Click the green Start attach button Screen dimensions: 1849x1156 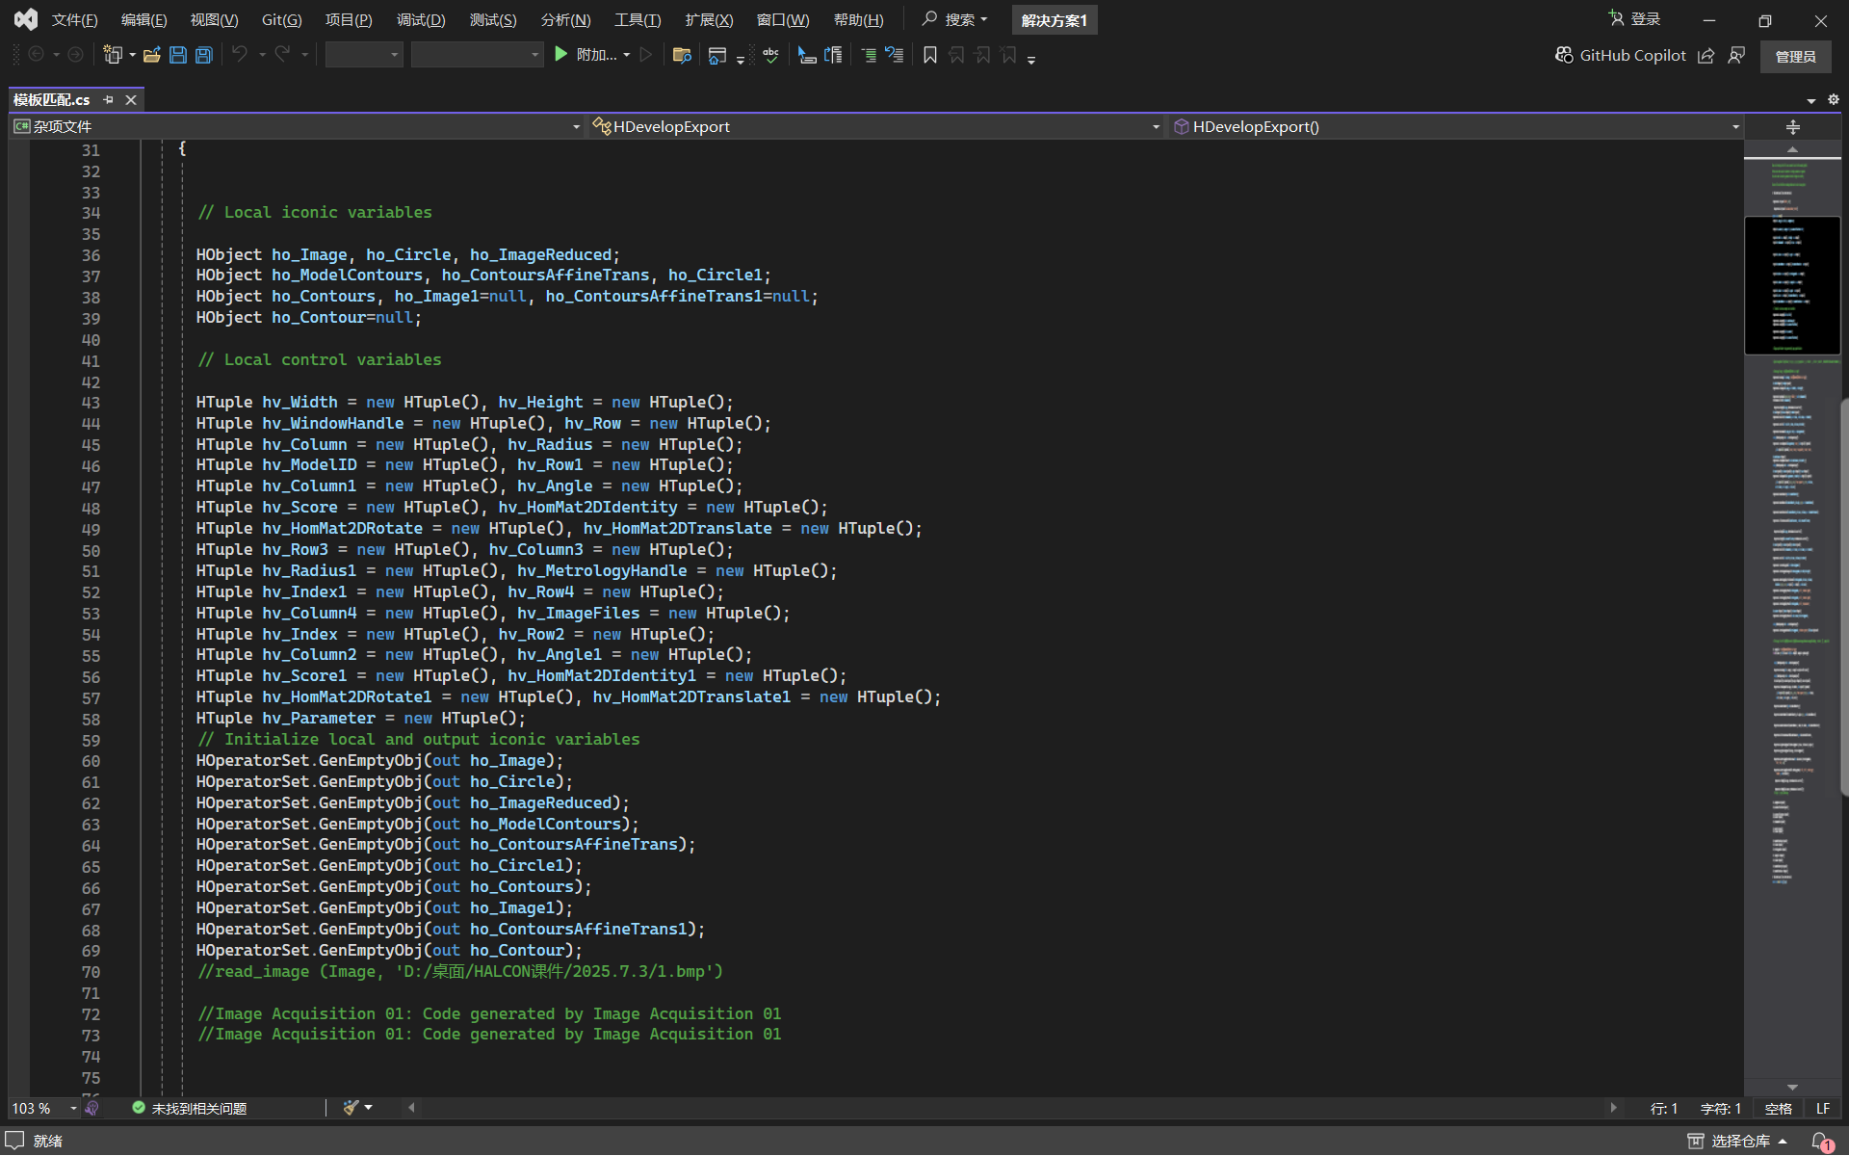[561, 55]
